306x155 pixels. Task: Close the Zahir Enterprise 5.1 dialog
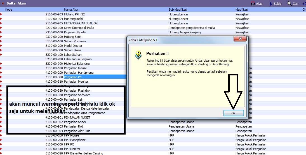(240, 40)
